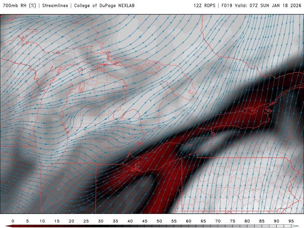The width and height of the screenshot is (304, 228).
Task: Click the colorbar label "0"
Action: click(x=13, y=221)
